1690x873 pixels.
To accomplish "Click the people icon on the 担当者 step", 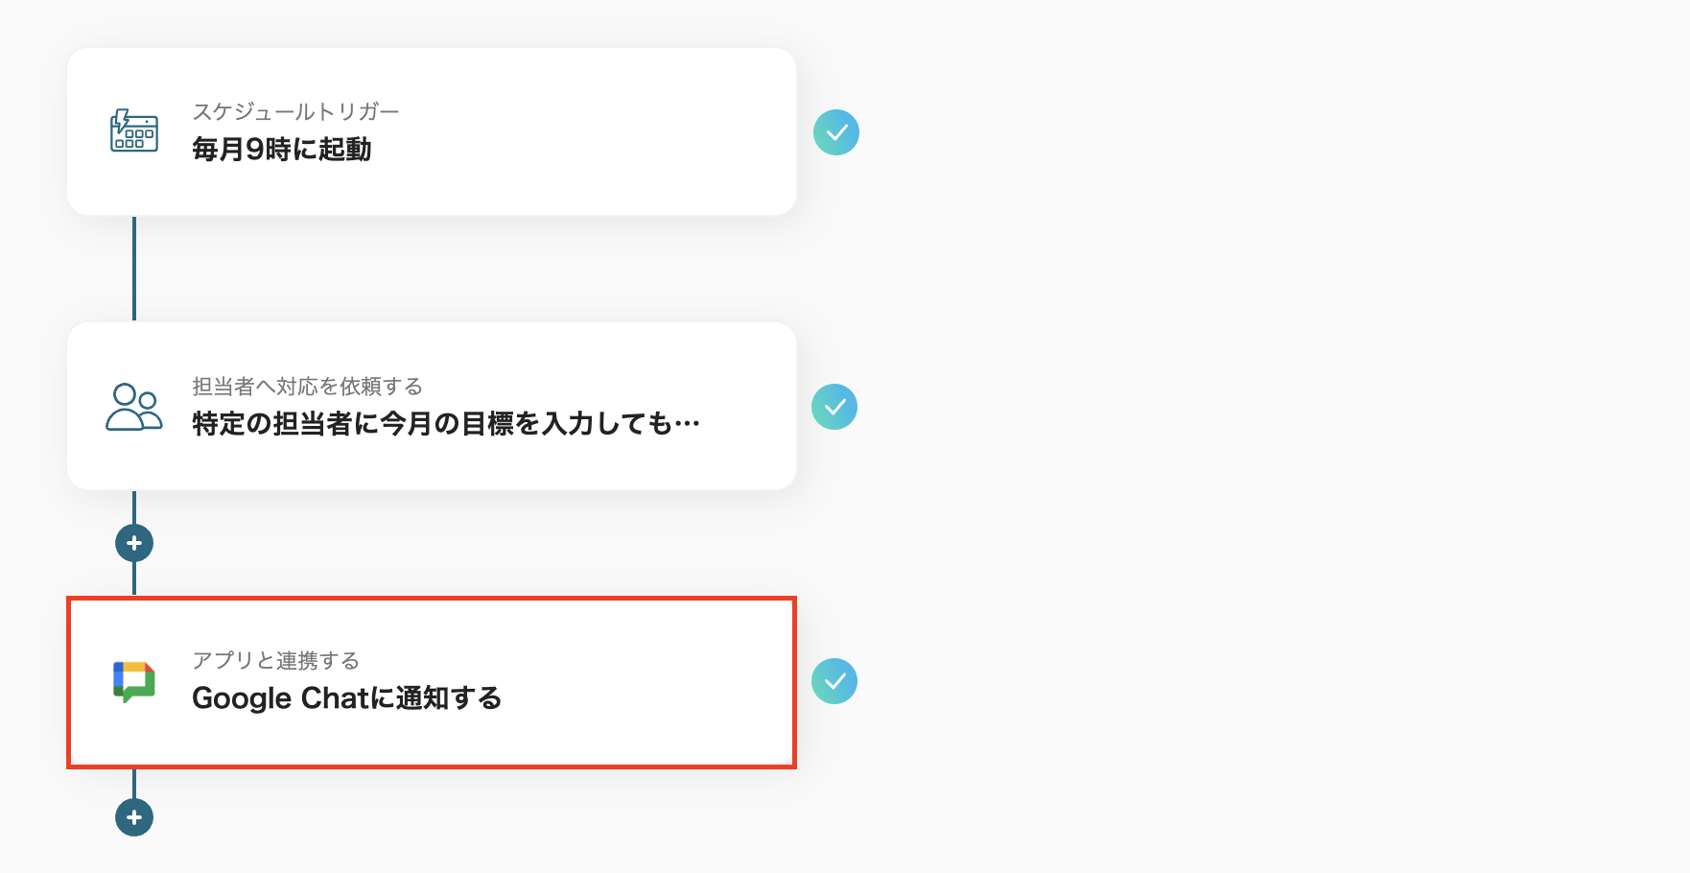I will [x=133, y=407].
